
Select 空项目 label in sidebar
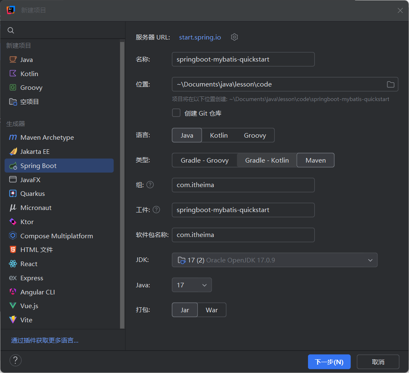(x=30, y=101)
